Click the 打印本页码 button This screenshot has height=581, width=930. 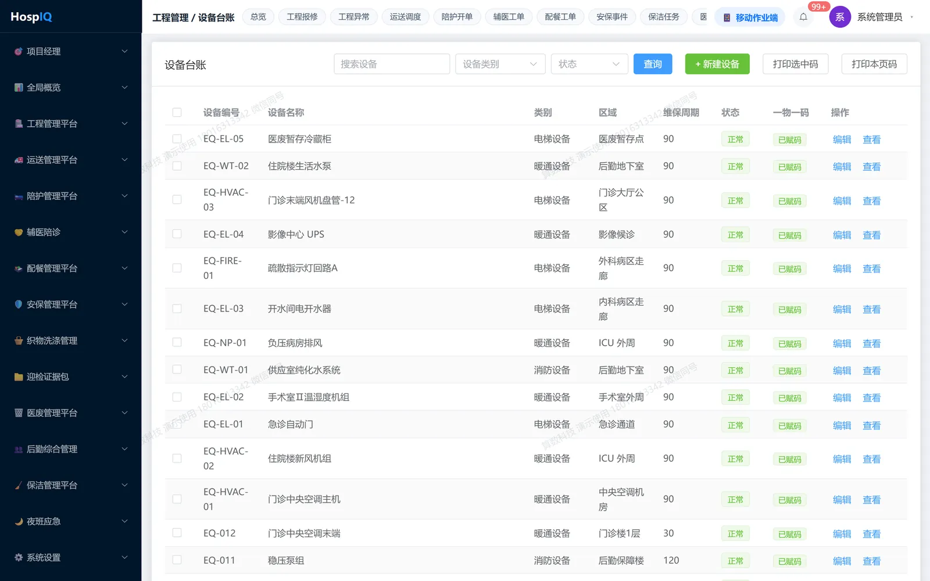point(874,64)
